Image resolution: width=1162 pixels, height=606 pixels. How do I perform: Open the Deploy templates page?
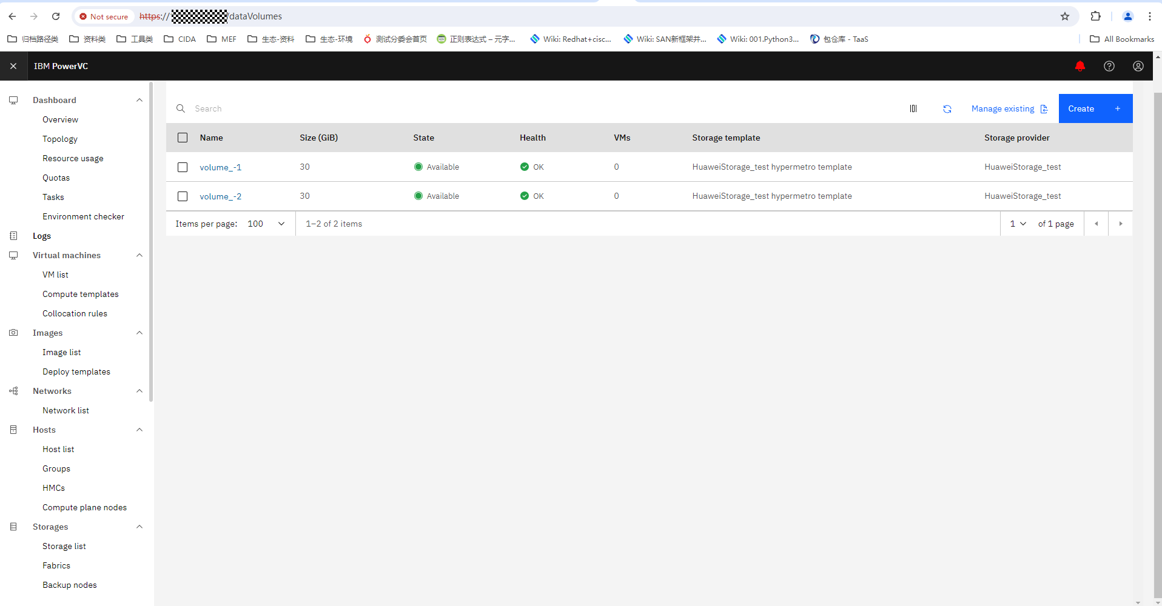pyautogui.click(x=76, y=371)
